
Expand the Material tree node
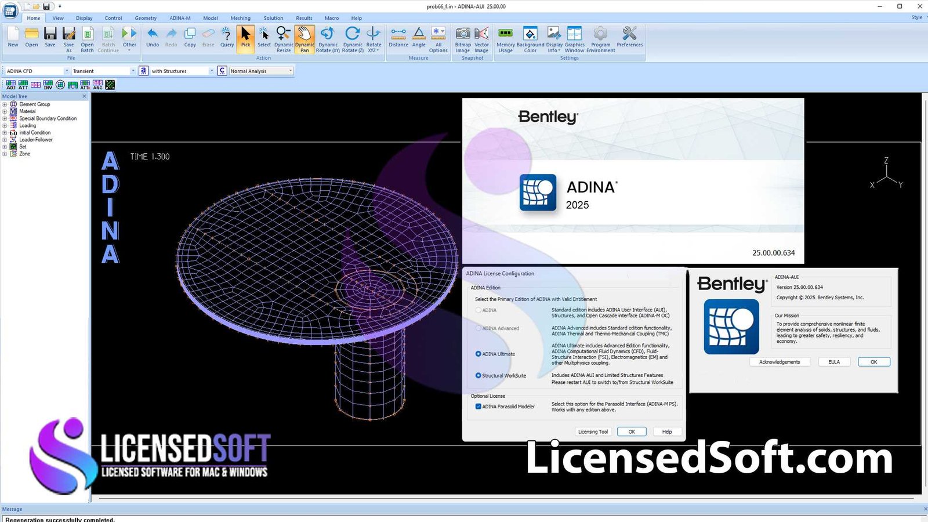coord(5,111)
